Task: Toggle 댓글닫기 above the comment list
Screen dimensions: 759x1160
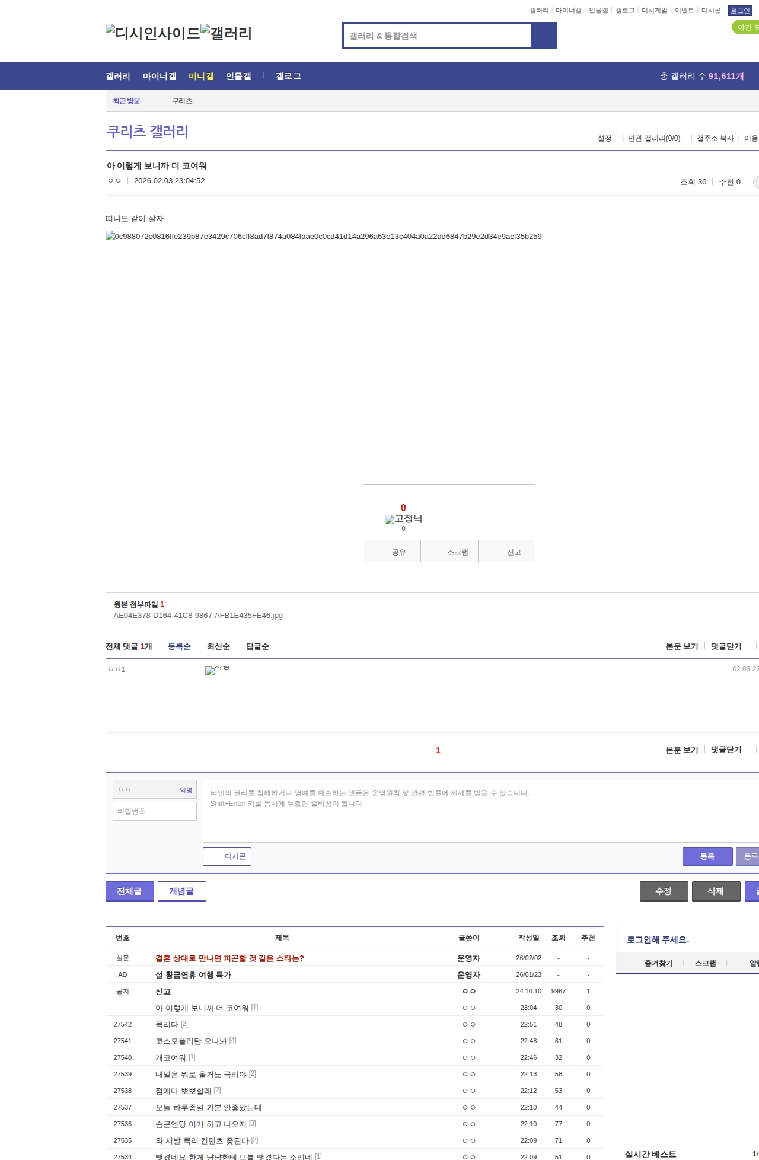Action: pos(726,646)
